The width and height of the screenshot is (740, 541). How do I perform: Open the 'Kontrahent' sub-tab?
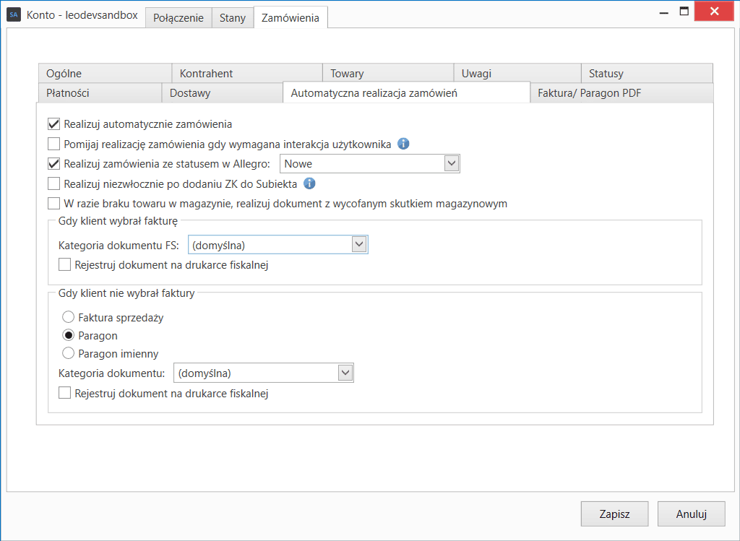pos(247,73)
